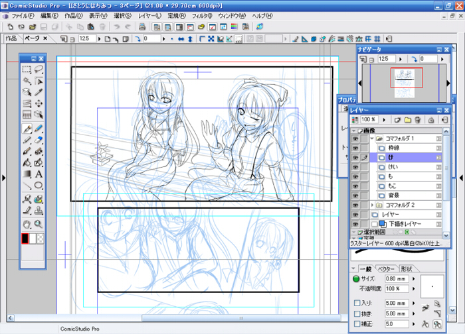Select the pencil tool
Viewport: 465px width, 334px height.
39,129
